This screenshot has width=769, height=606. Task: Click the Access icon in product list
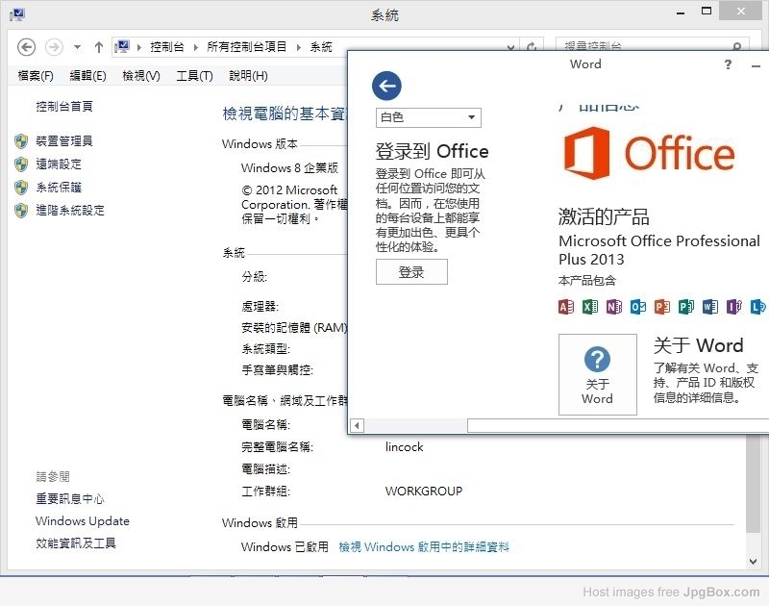[x=566, y=307]
